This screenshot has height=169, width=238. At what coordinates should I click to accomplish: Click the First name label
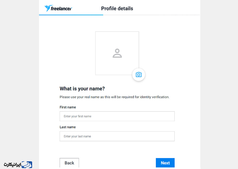click(x=68, y=107)
